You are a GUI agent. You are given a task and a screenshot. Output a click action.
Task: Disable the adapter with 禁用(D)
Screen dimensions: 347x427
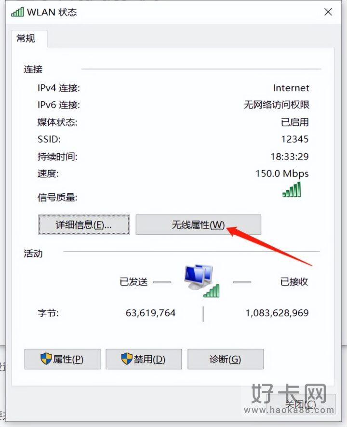tap(144, 359)
